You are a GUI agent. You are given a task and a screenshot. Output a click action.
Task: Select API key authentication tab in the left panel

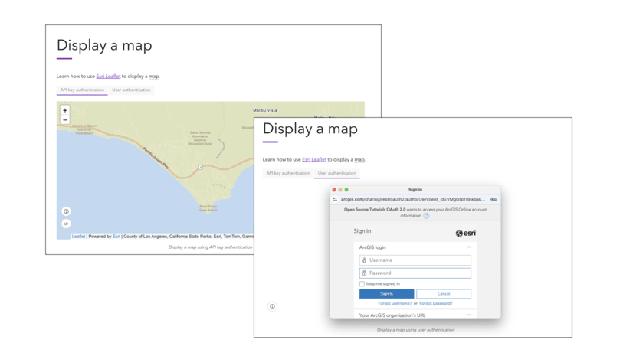tap(82, 90)
